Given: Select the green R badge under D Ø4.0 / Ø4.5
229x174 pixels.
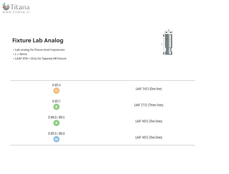Looking at the screenshot, I should pyautogui.click(x=56, y=123).
